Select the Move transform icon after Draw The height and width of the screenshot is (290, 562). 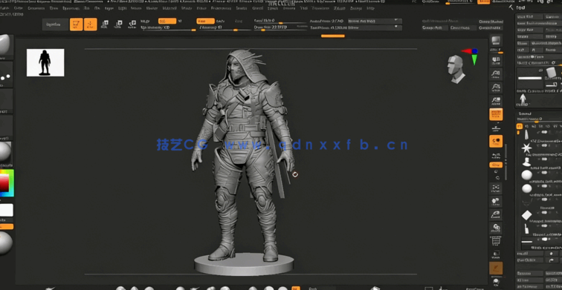[105, 24]
